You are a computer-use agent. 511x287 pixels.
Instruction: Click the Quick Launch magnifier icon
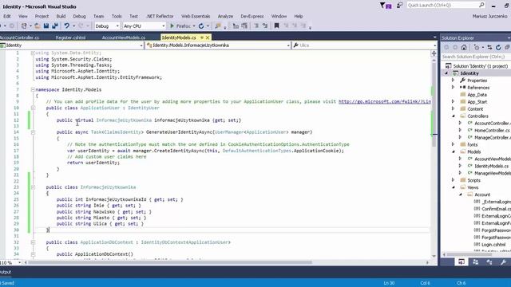(481, 5)
